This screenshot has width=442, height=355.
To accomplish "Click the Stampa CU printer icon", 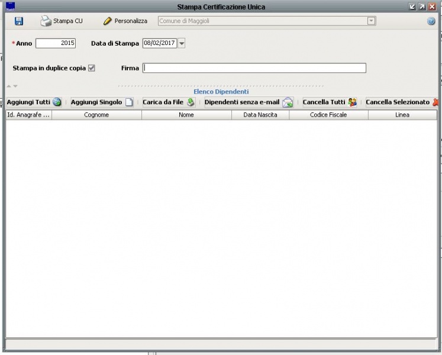I will tap(46, 21).
